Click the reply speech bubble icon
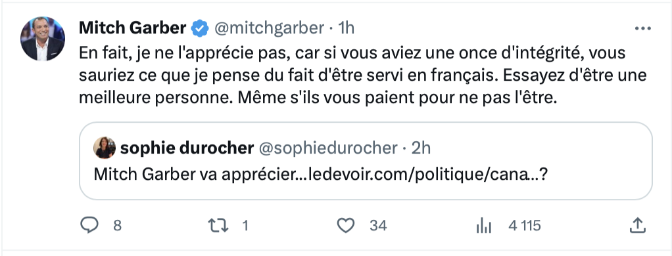 pyautogui.click(x=89, y=225)
